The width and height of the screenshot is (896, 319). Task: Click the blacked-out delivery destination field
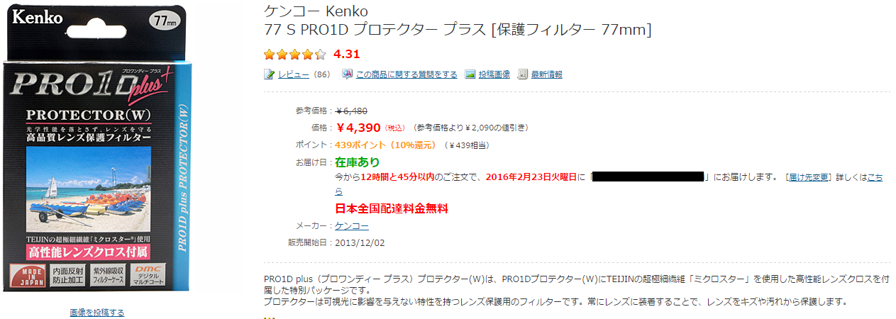click(x=647, y=177)
